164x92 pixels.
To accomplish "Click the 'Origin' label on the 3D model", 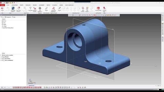I will pyautogui.click(x=86, y=62).
